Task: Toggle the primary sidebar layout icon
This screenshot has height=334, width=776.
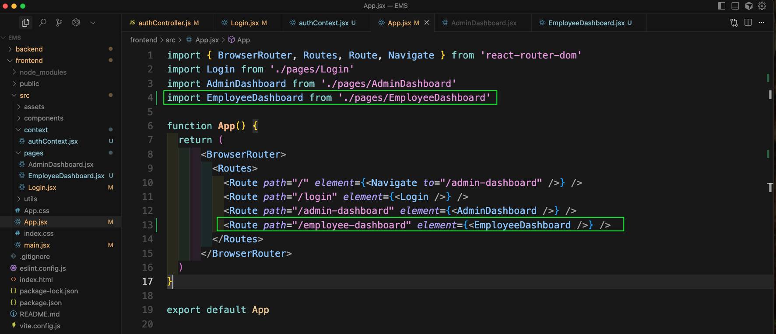Action: pos(722,6)
